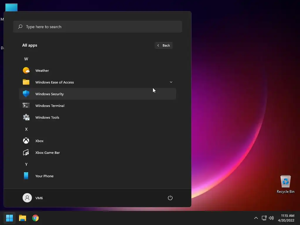Open the Weather app icon
Screen dimensions: 300x225
click(x=26, y=70)
